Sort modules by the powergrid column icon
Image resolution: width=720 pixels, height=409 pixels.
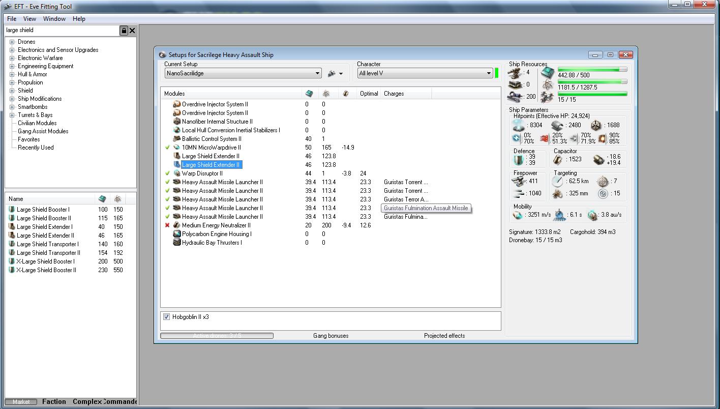(x=326, y=94)
